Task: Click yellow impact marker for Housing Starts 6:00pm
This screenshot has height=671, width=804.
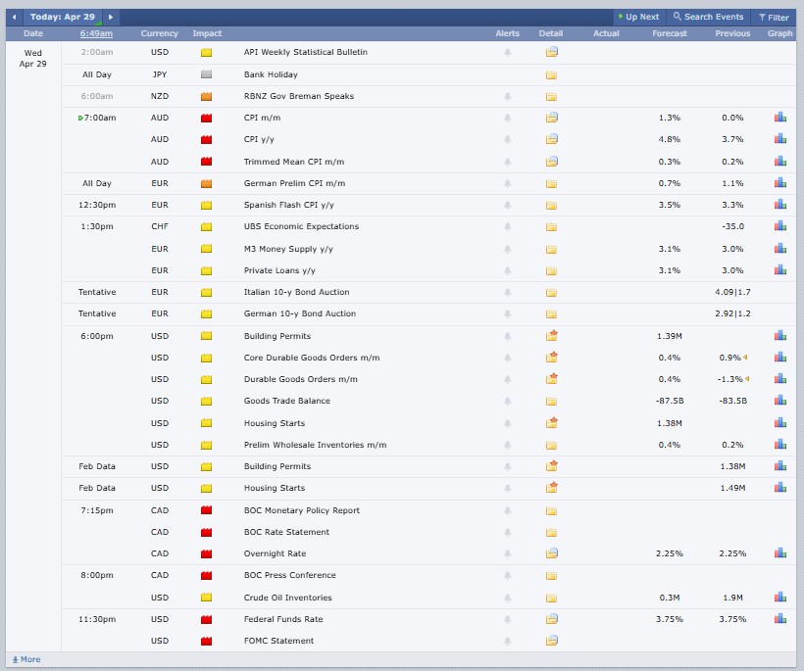Action: coord(206,423)
